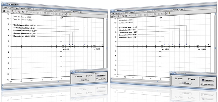The image size is (218, 102).
Task: Click 'Logarithmisches Mittel = 5,077' in left graph
Action: [x=25, y=31]
